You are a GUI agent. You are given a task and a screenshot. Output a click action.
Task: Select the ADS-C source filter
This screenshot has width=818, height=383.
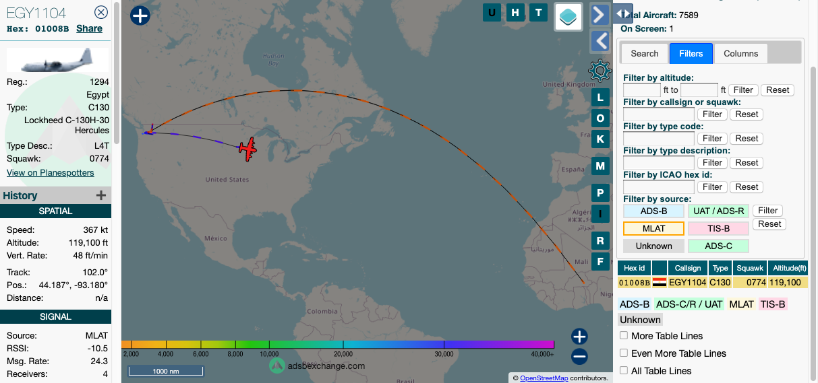click(718, 246)
